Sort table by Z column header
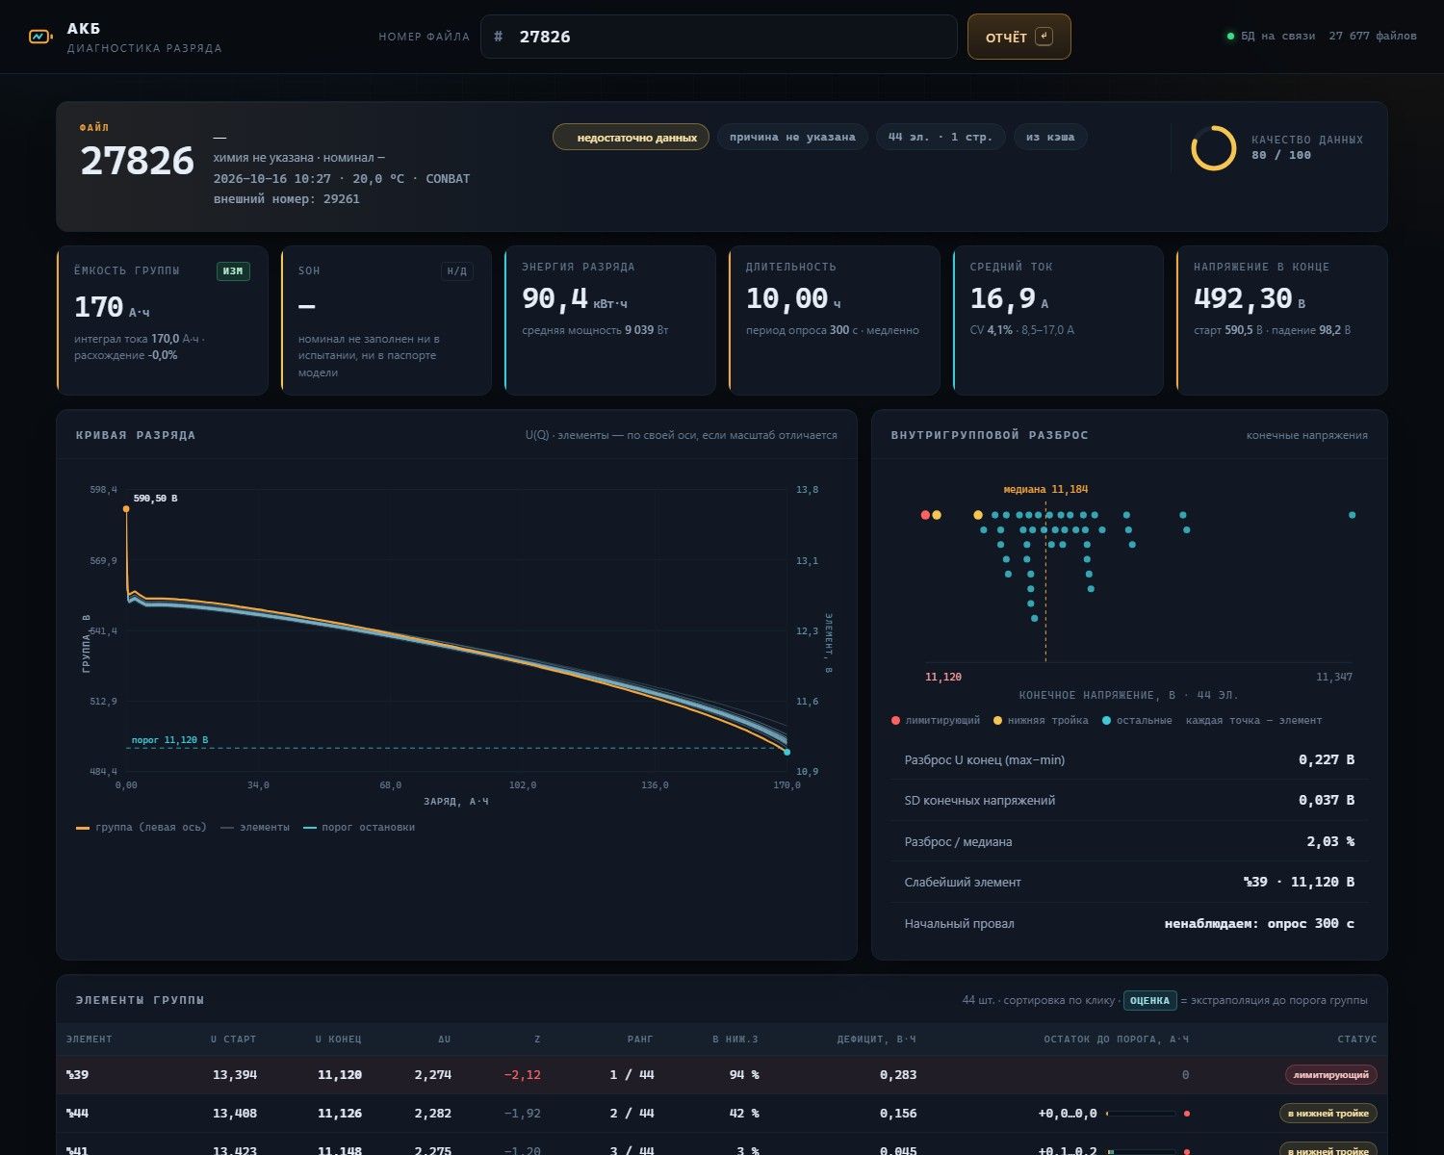Image resolution: width=1444 pixels, height=1155 pixels. point(537,1039)
